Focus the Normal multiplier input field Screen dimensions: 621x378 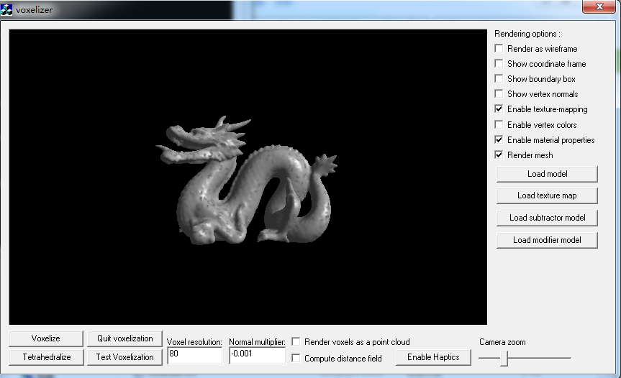(x=257, y=356)
